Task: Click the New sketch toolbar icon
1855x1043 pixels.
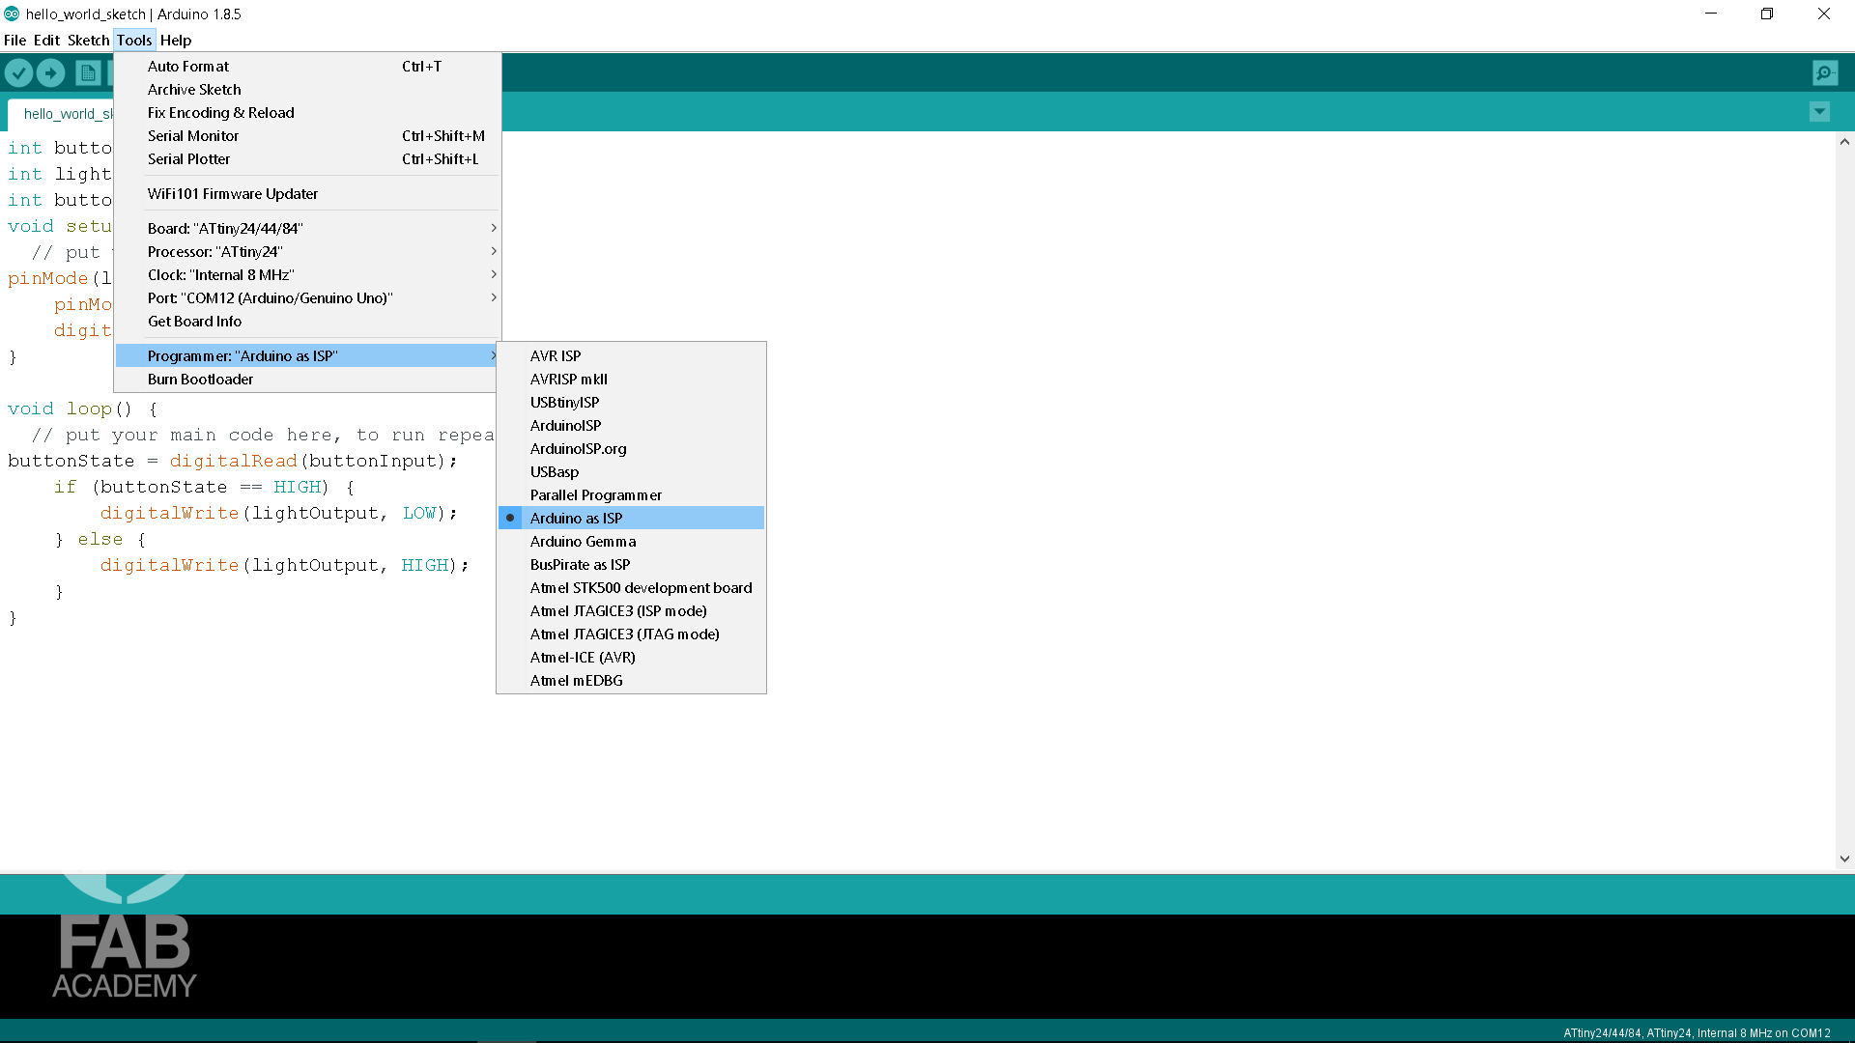Action: [88, 73]
